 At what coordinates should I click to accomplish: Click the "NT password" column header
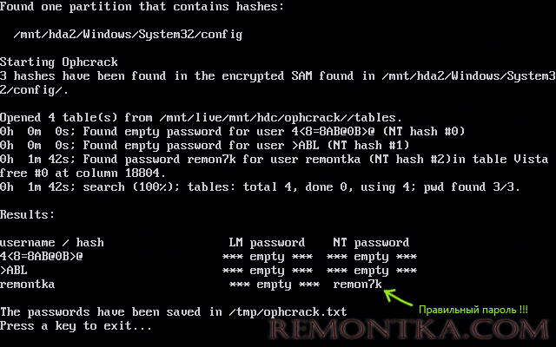371,242
